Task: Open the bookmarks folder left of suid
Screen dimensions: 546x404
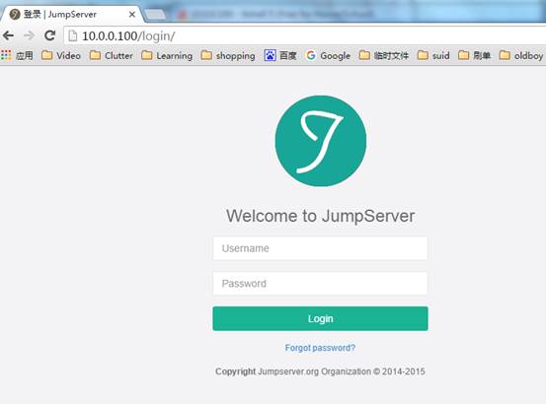Action: [x=384, y=55]
